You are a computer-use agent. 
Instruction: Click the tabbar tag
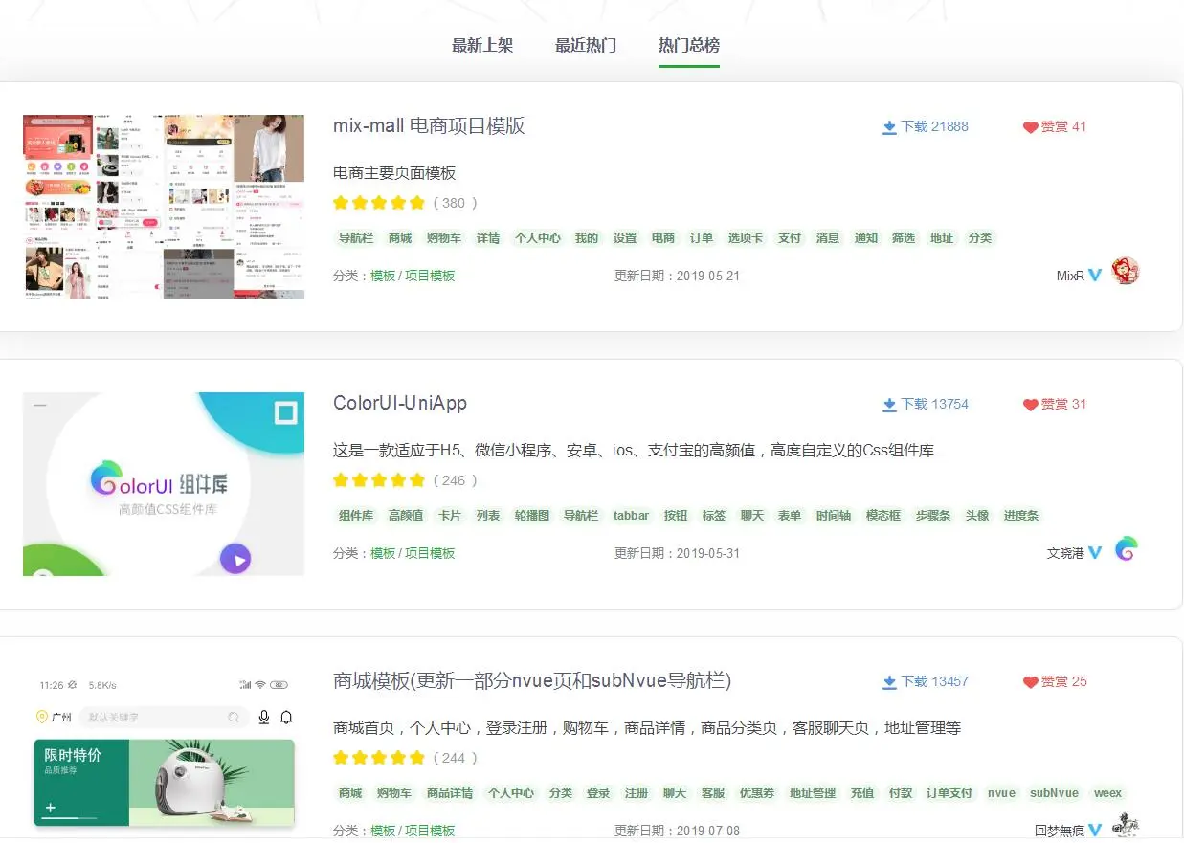[632, 516]
